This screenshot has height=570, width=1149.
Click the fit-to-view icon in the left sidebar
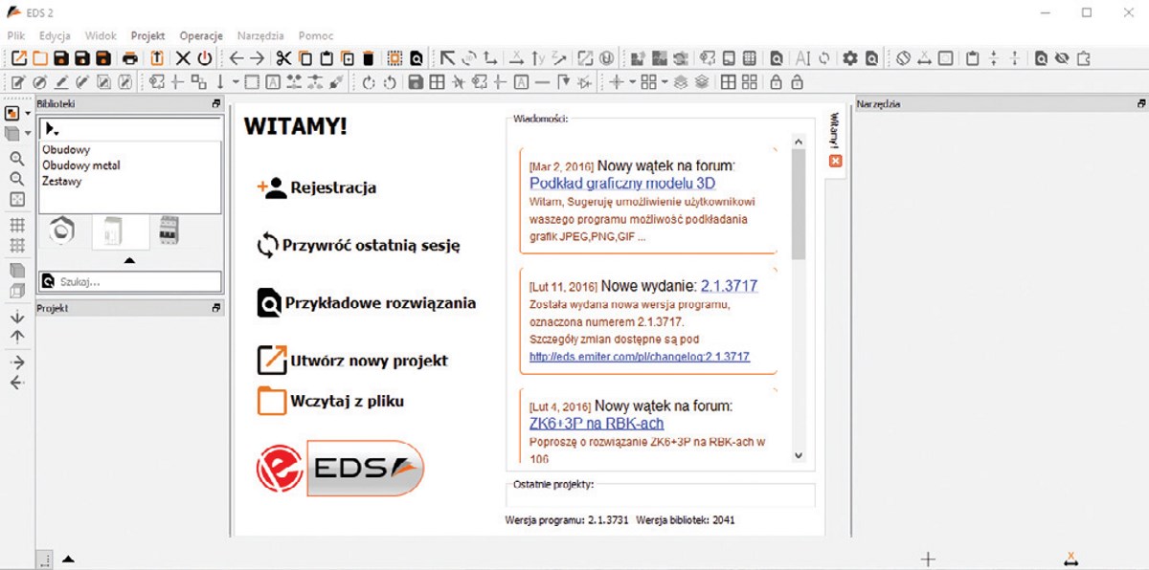pos(16,199)
